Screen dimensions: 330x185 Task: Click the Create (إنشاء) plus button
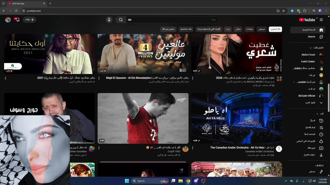[x=30, y=20]
